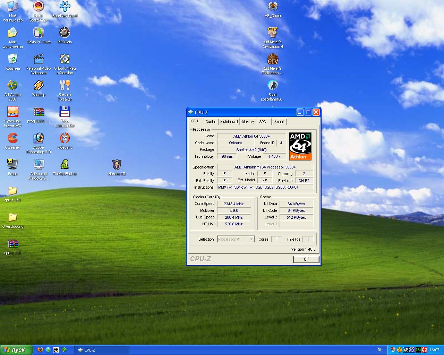This screenshot has height=355, width=444.
Task: Open the пуск start menu
Action: tap(17, 350)
